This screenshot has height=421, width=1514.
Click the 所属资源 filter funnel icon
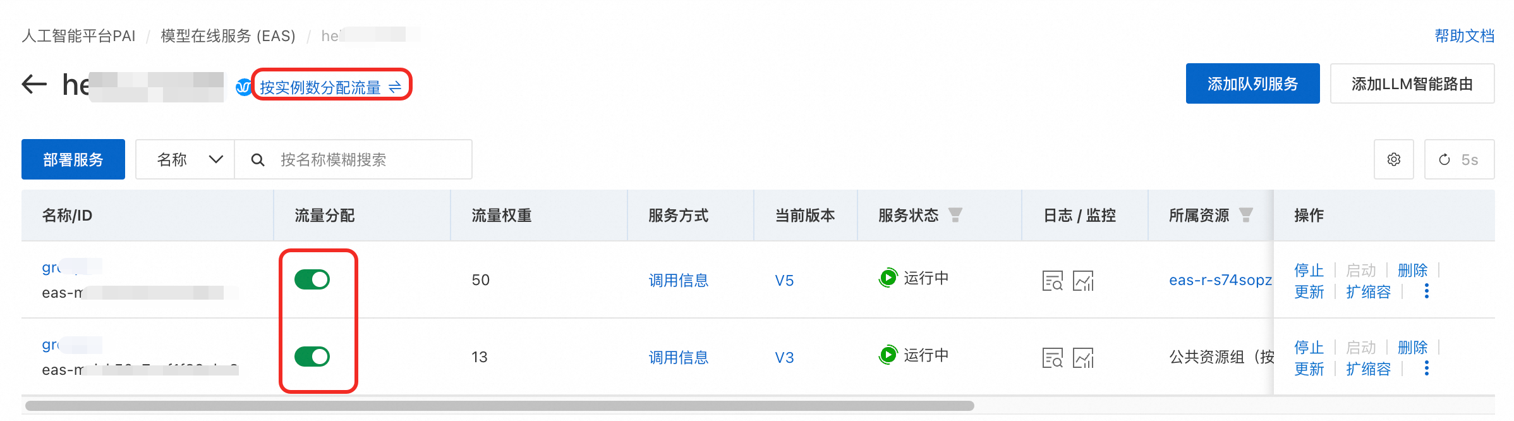coord(1245,216)
